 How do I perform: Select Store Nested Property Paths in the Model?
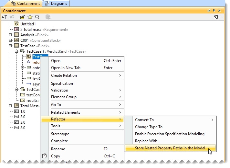170,148
